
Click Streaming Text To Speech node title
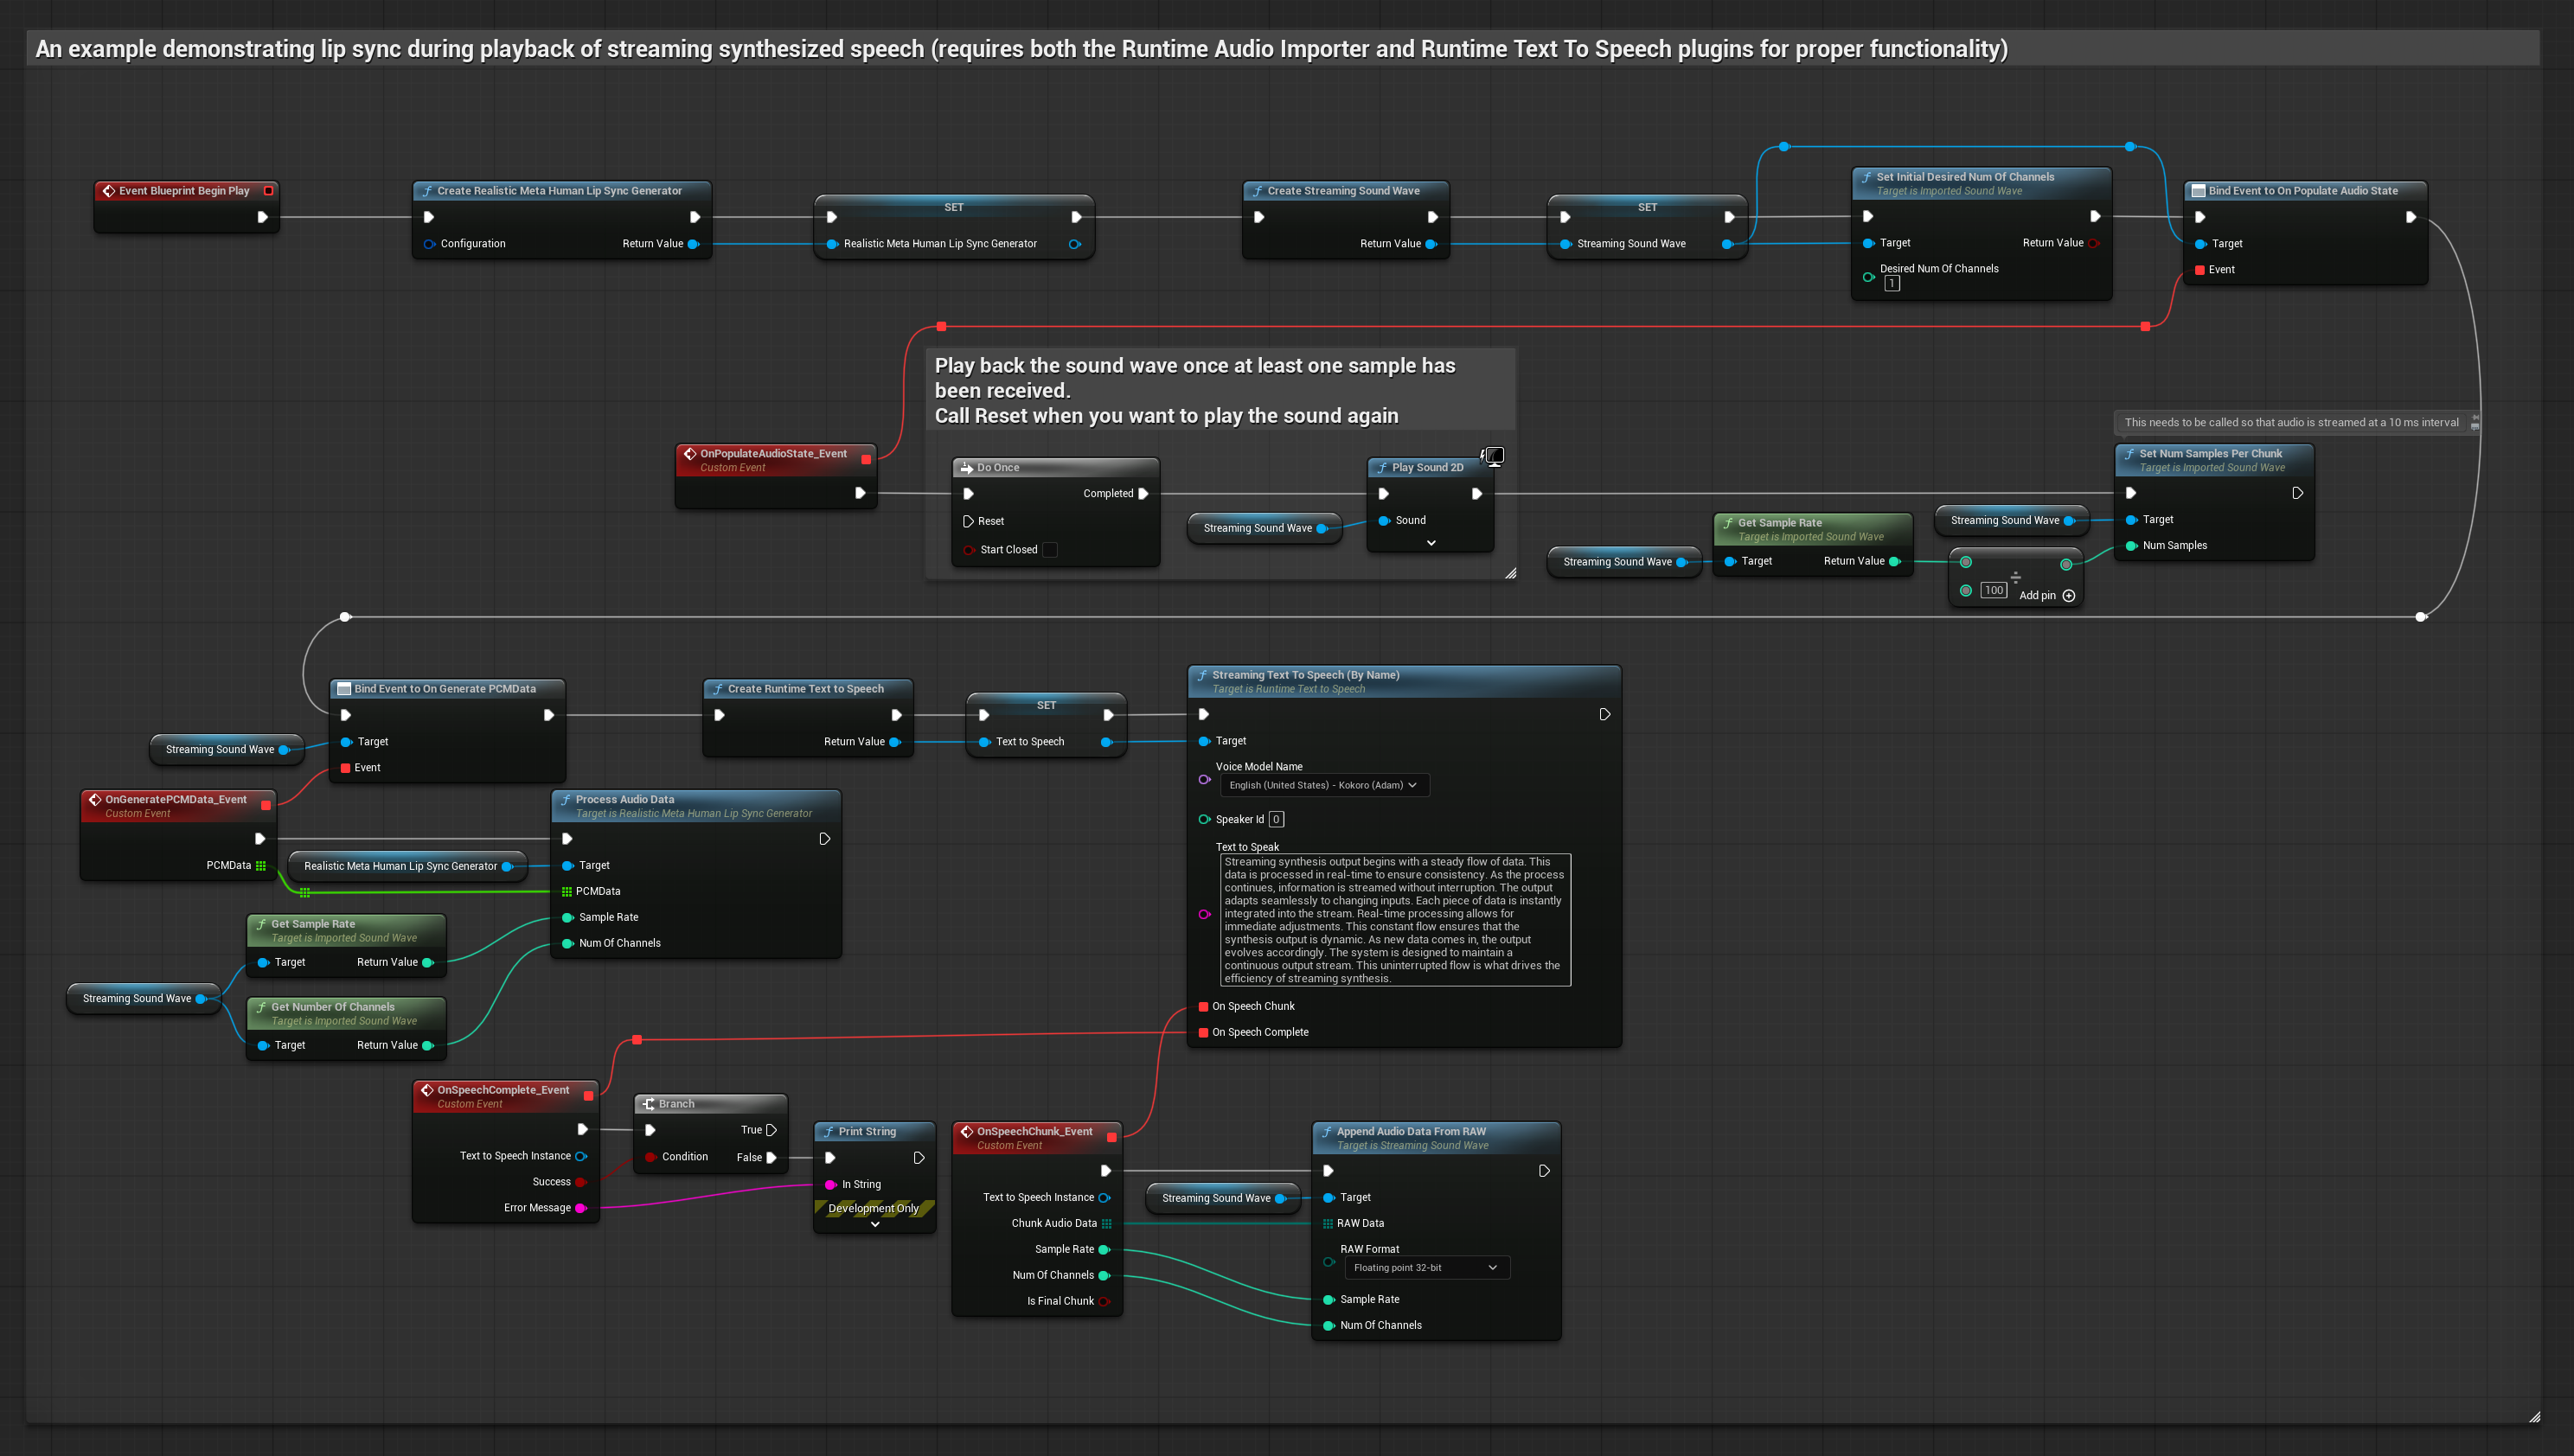pyautogui.click(x=1304, y=675)
